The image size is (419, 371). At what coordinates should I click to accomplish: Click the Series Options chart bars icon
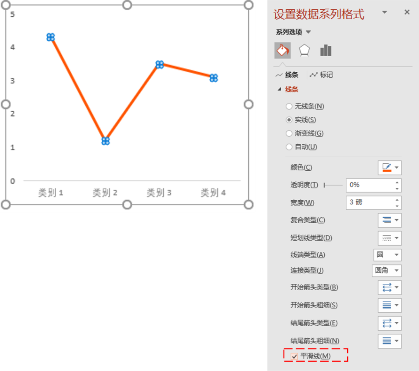click(x=326, y=50)
